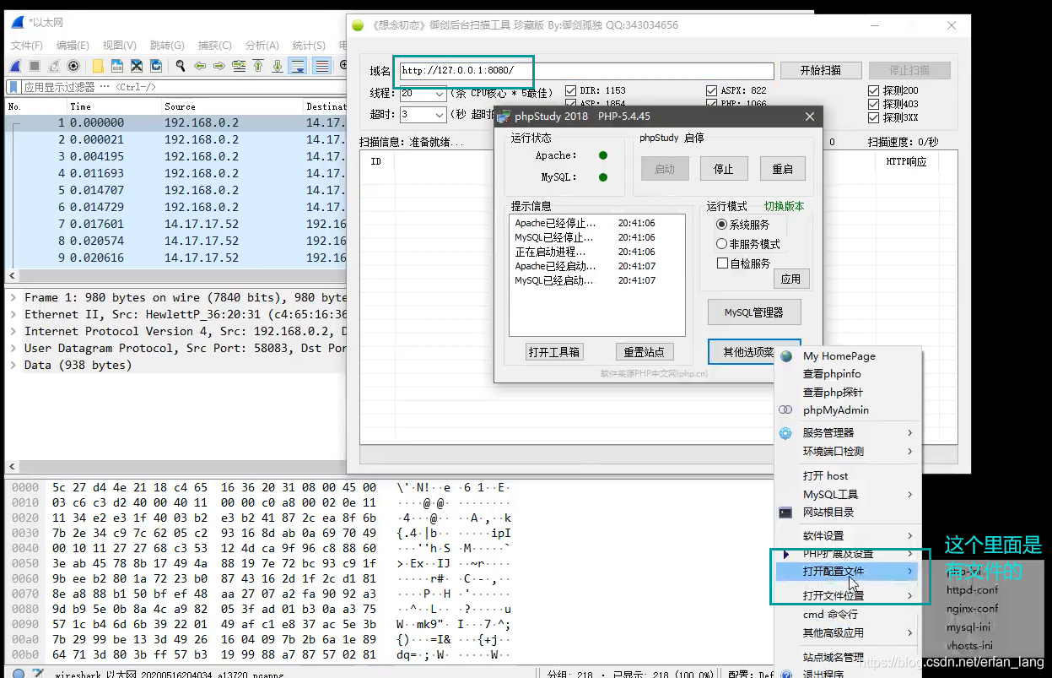Click gear icon next to 服务管理器
The width and height of the screenshot is (1052, 678).
[x=785, y=433]
